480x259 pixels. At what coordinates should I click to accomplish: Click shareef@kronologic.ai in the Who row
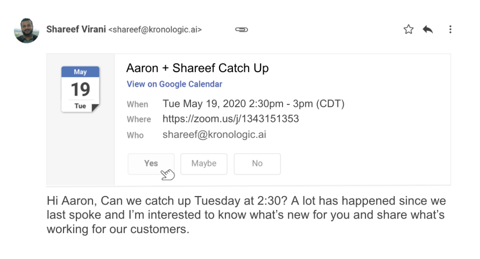coord(214,134)
